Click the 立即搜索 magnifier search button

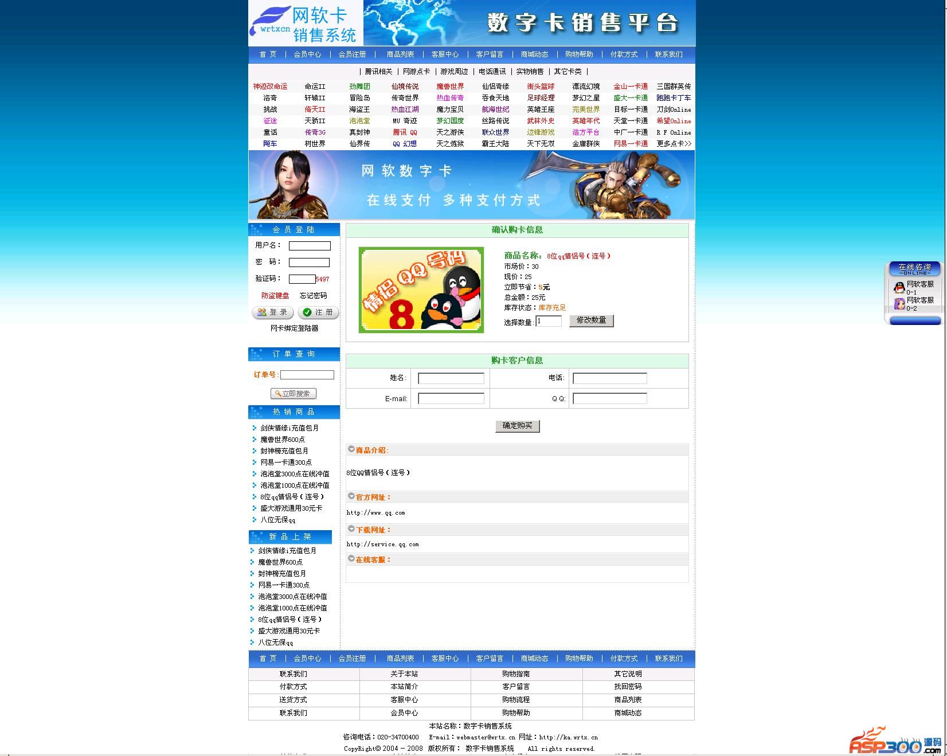coord(294,394)
